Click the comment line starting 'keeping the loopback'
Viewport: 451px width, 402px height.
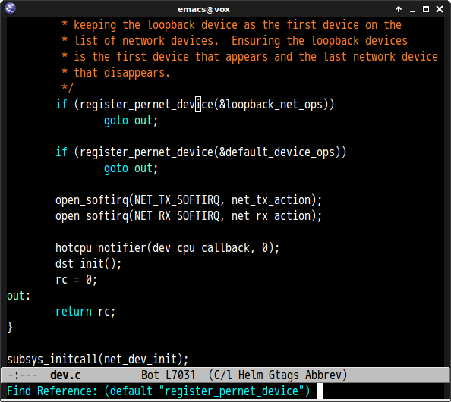(232, 25)
